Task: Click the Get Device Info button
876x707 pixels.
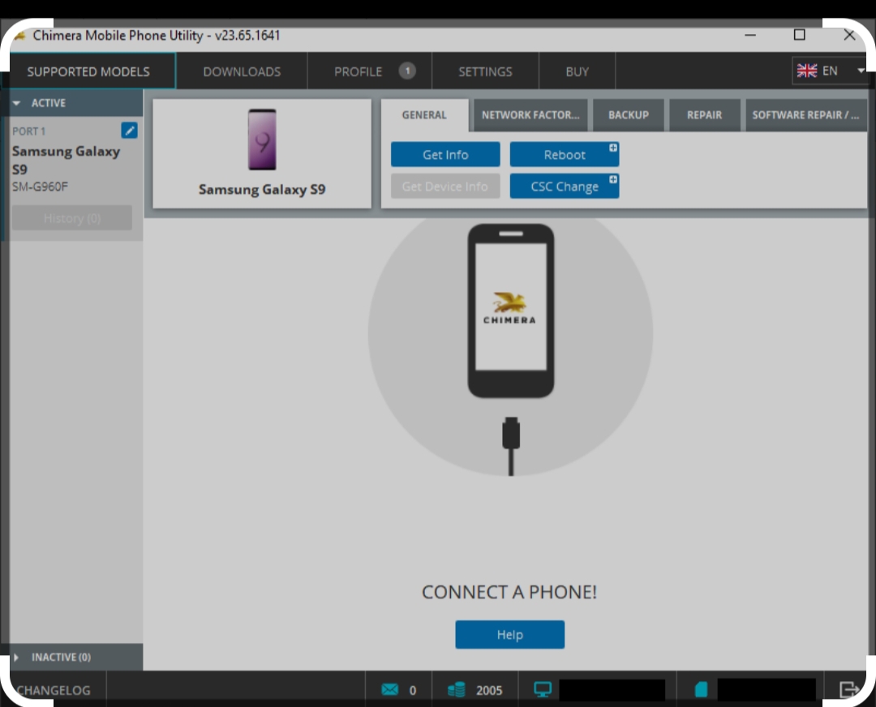Action: pos(445,186)
